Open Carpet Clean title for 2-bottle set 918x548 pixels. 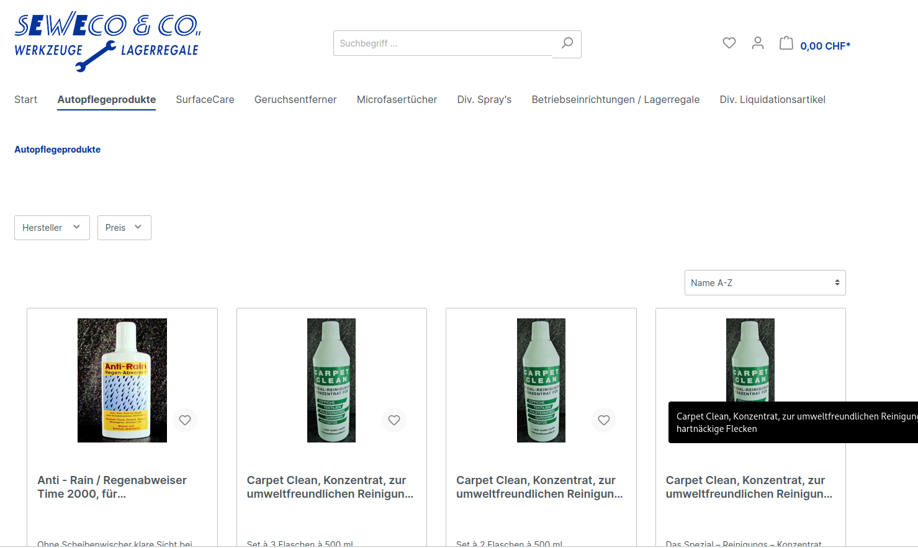(539, 487)
